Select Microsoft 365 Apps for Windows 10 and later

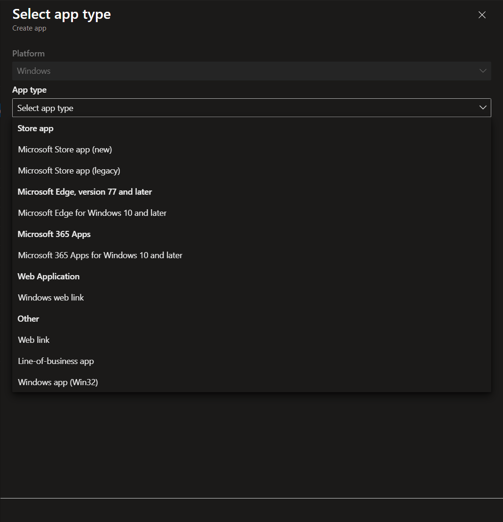pyautogui.click(x=251, y=255)
